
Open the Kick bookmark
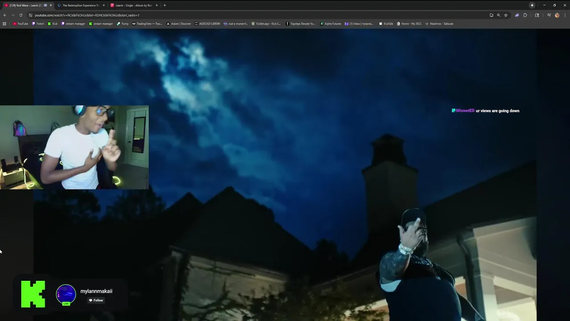tap(53, 24)
